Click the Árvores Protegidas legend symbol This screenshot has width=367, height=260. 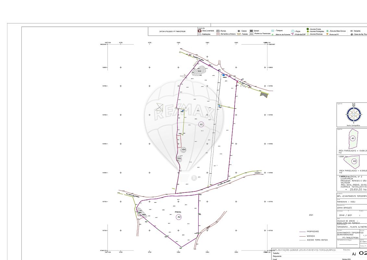pyautogui.click(x=308, y=32)
